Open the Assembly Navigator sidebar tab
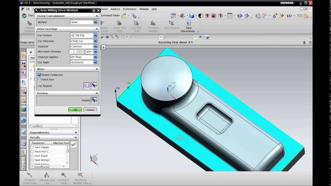331x186 pixels. pyautogui.click(x=24, y=56)
